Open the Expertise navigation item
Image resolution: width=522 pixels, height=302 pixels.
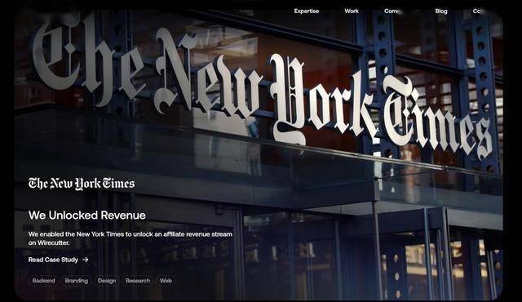(307, 11)
